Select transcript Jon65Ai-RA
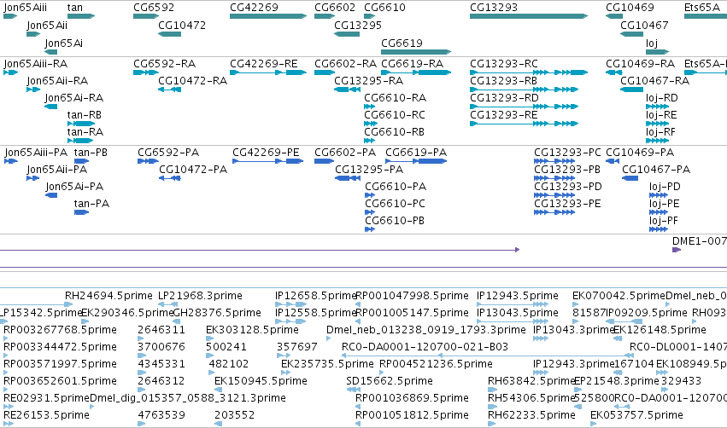 click(x=73, y=98)
